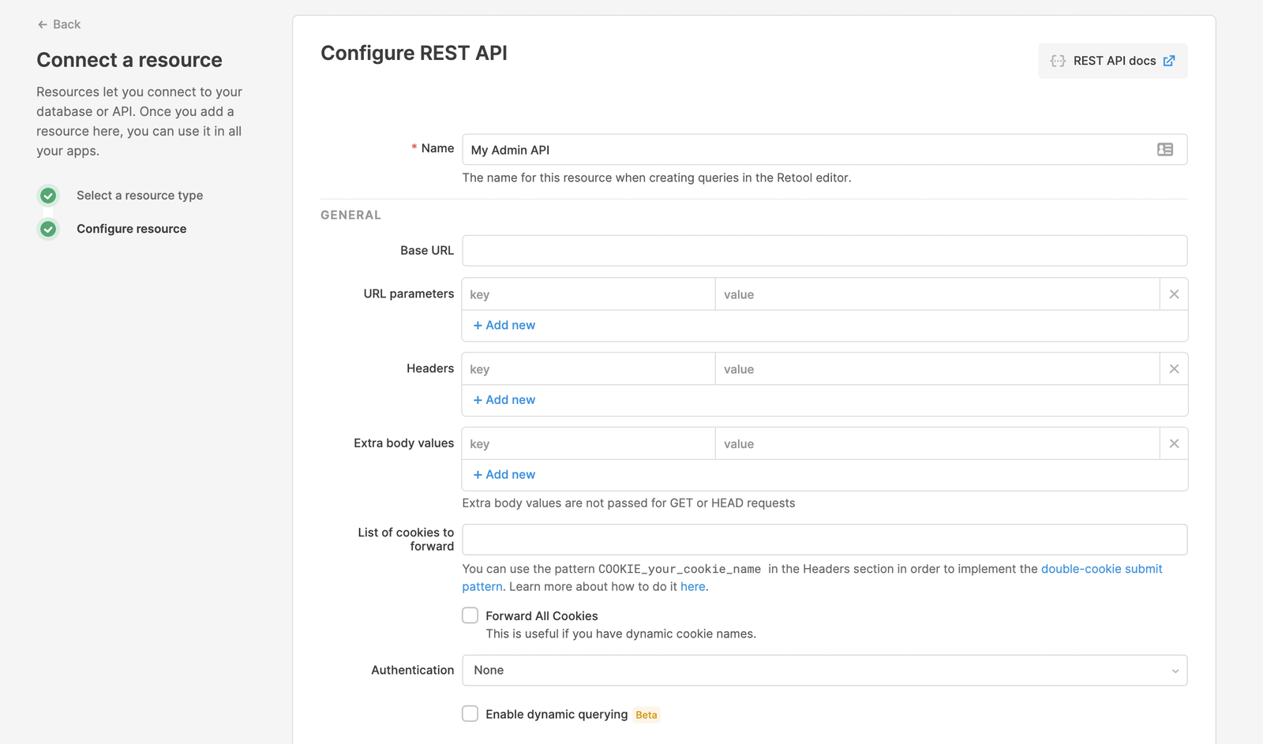Click the Authentication chevron arrow
Image resolution: width=1263 pixels, height=744 pixels.
coord(1175,671)
